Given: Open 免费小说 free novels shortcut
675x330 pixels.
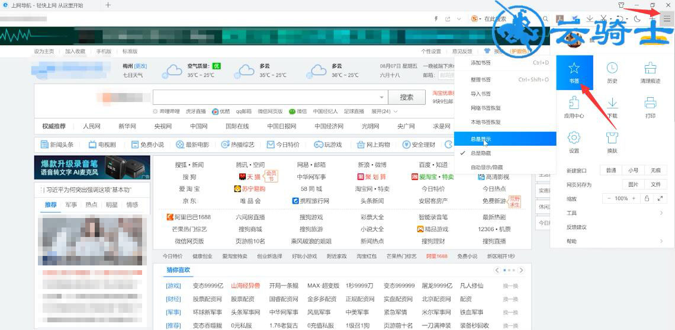Looking at the screenshot, I should tap(147, 145).
